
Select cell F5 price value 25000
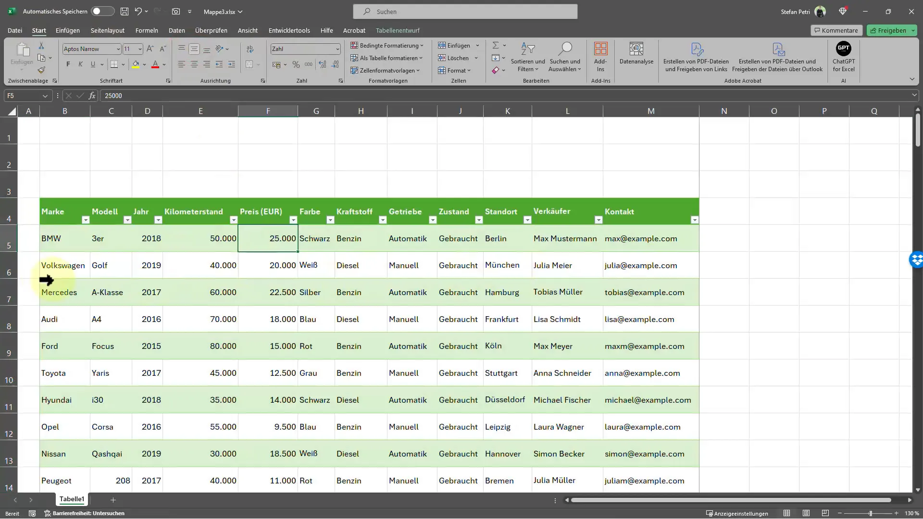click(267, 238)
